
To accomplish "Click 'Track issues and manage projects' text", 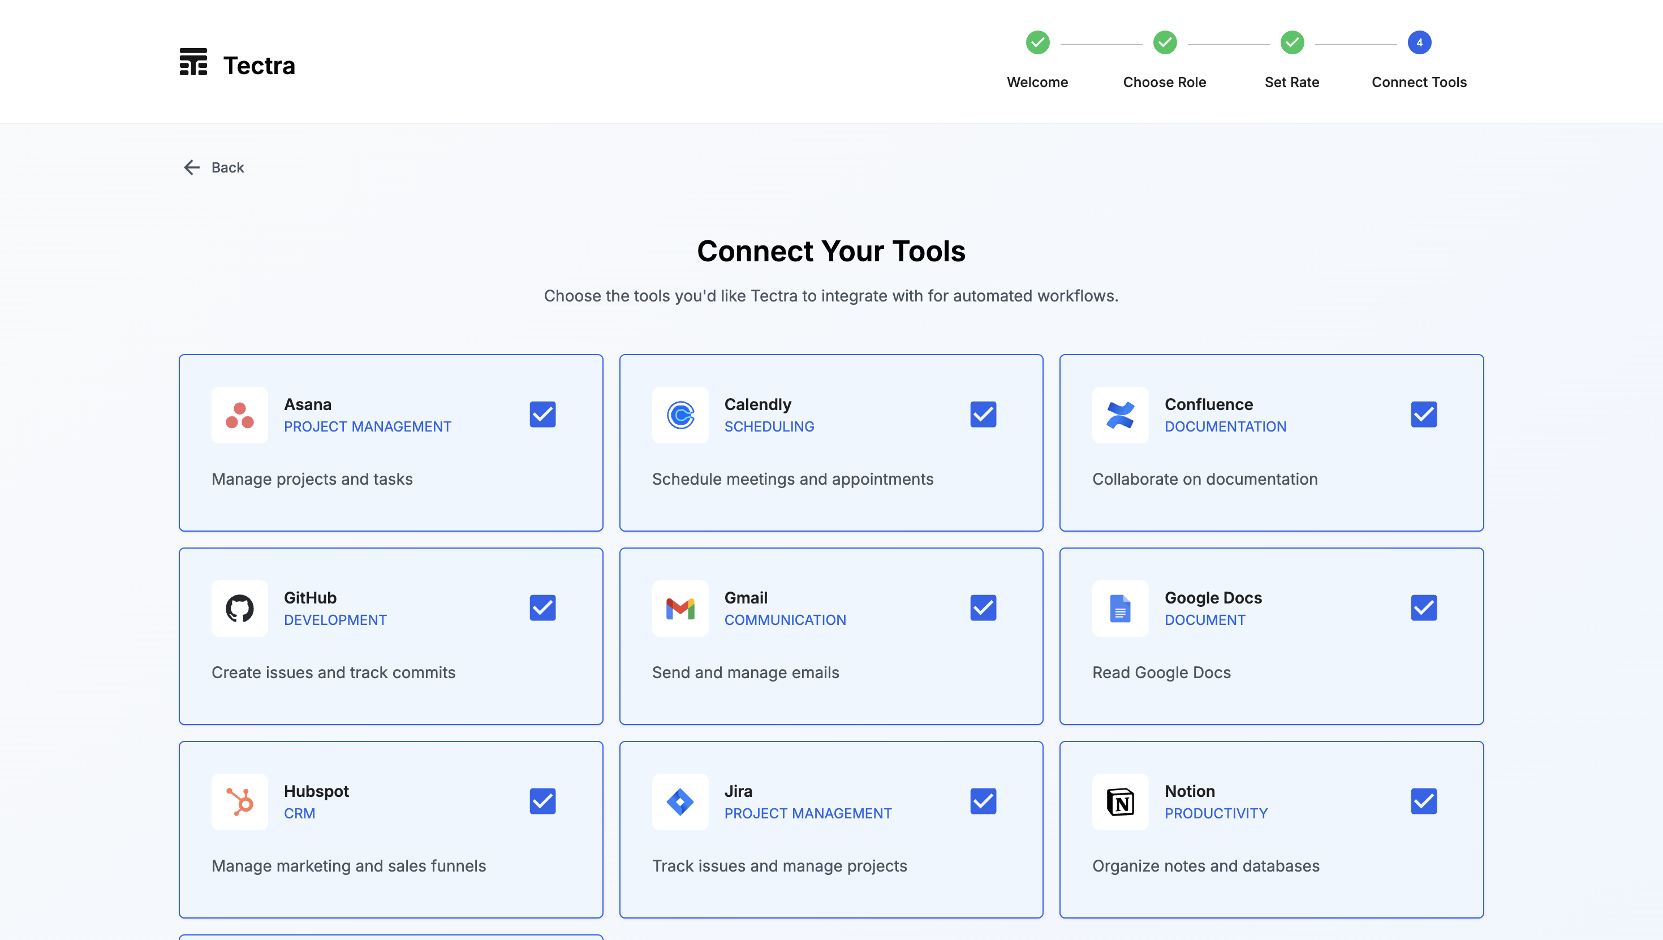I will pyautogui.click(x=779, y=866).
